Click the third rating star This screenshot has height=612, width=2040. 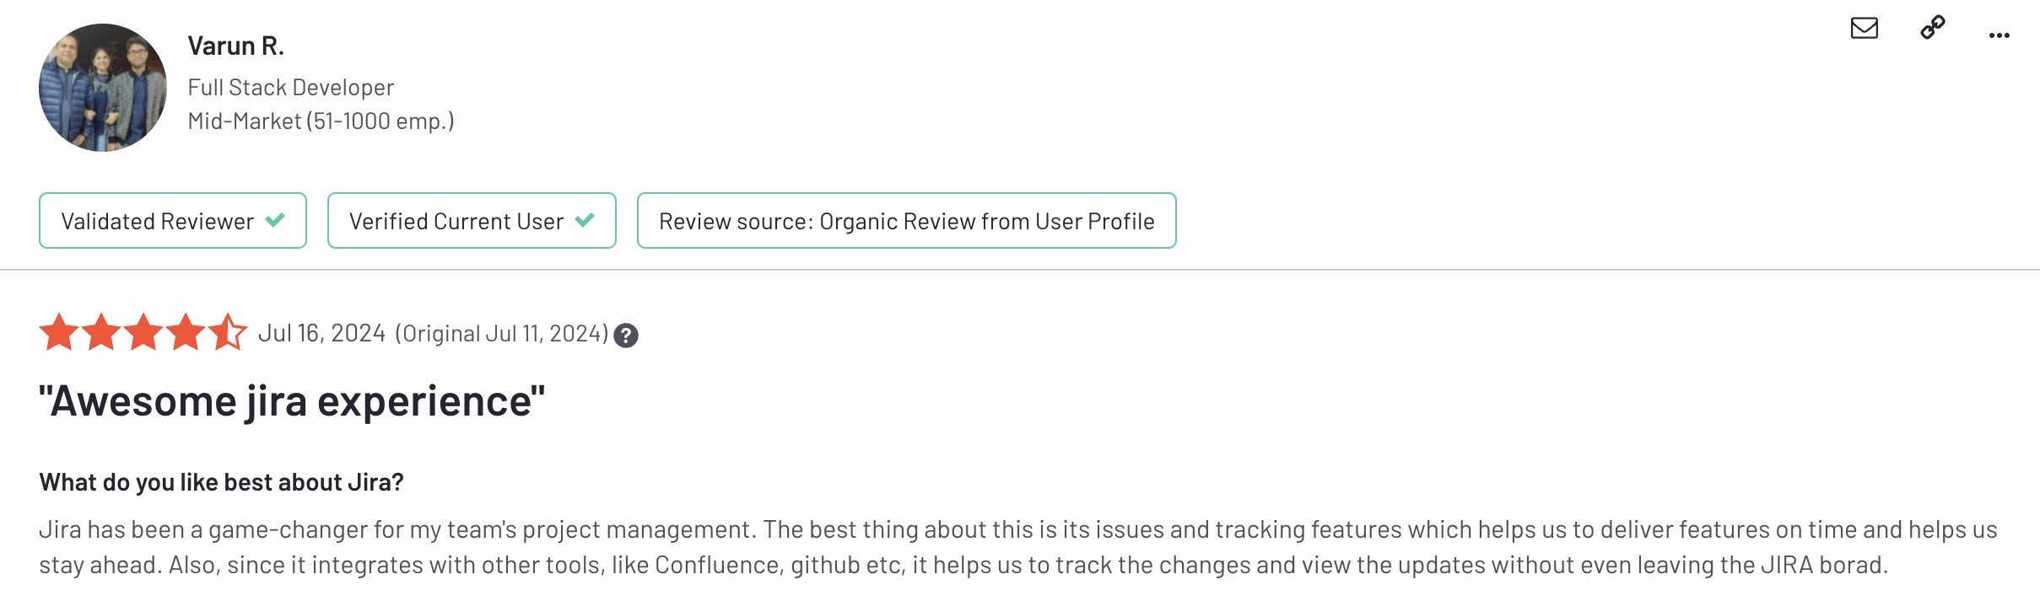pyautogui.click(x=143, y=332)
